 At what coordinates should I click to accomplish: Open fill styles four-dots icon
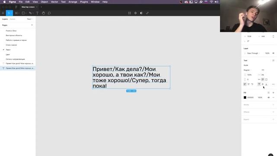[268, 92]
